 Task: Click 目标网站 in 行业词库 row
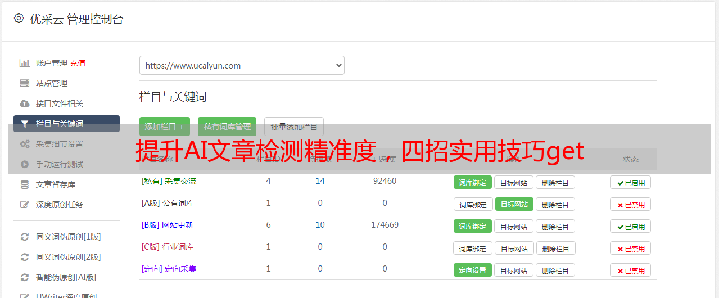click(x=515, y=248)
